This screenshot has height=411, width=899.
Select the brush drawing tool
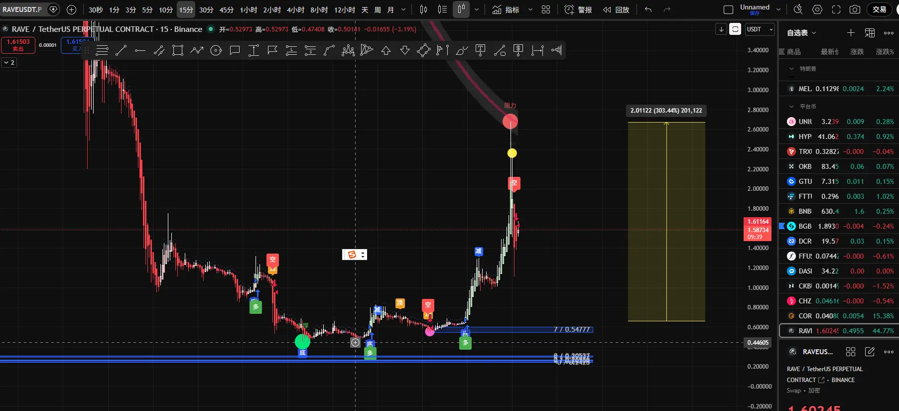462,50
